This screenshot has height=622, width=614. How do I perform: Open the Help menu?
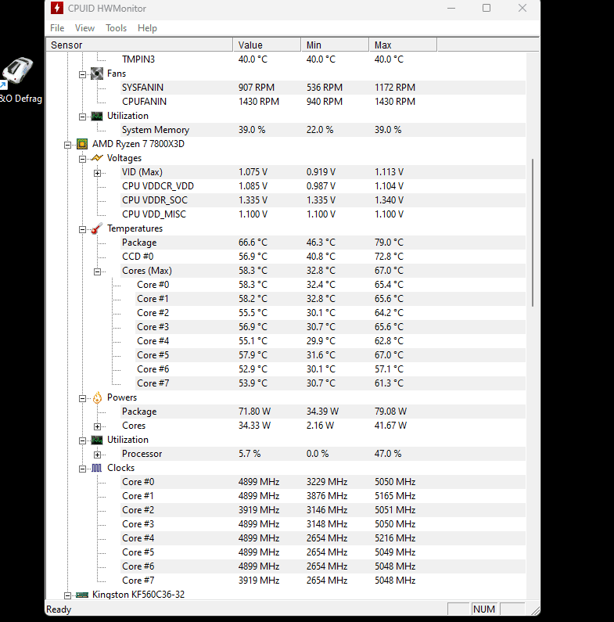147,28
